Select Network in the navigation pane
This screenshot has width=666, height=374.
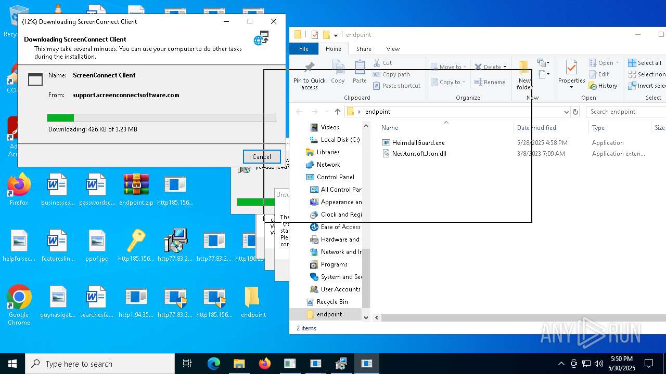pyautogui.click(x=328, y=165)
